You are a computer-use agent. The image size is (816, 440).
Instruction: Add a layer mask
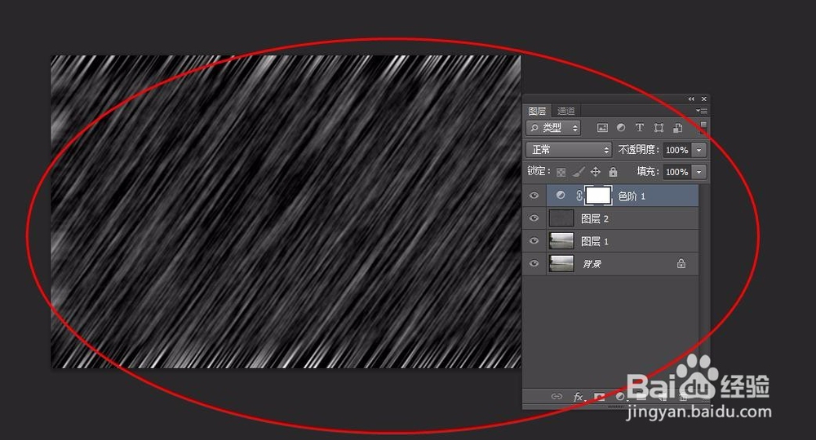tap(600, 397)
